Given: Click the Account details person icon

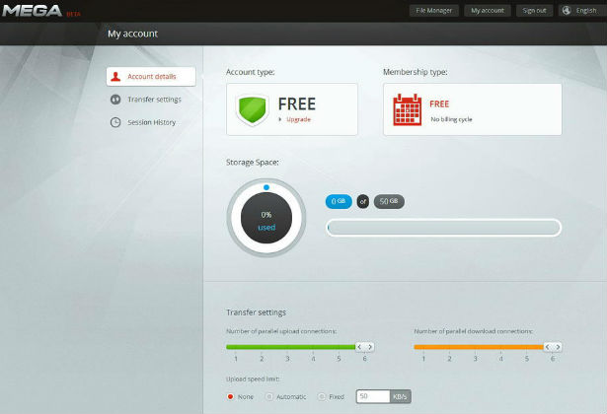Looking at the screenshot, I should 115,77.
